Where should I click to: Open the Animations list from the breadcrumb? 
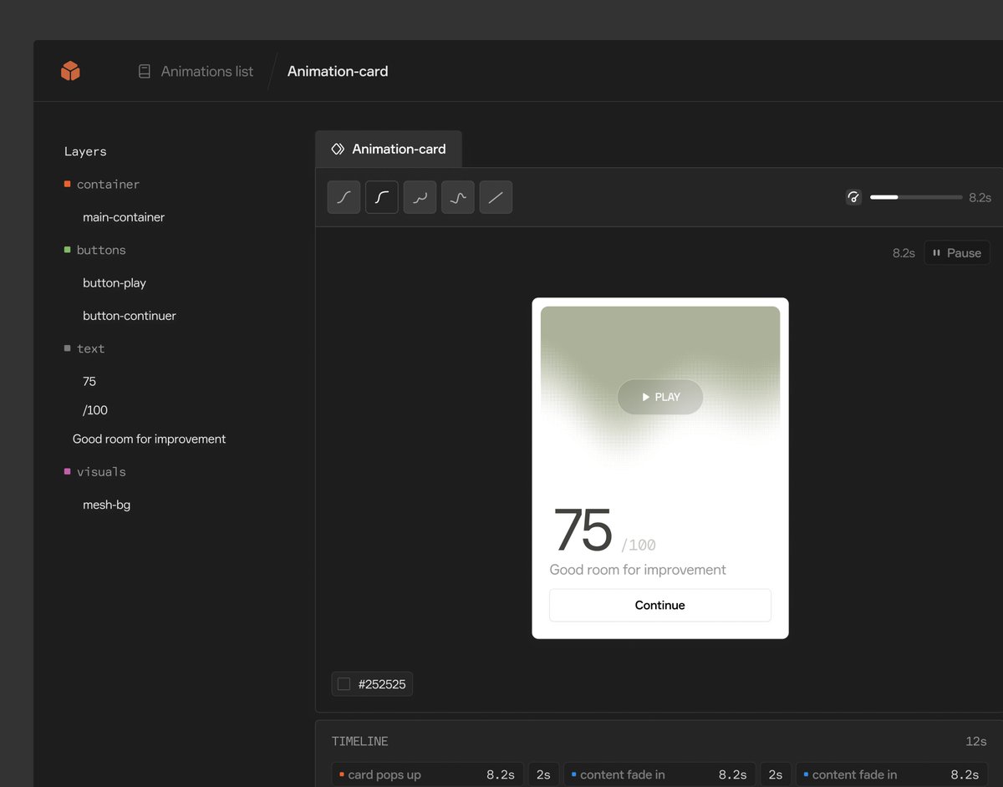point(206,71)
